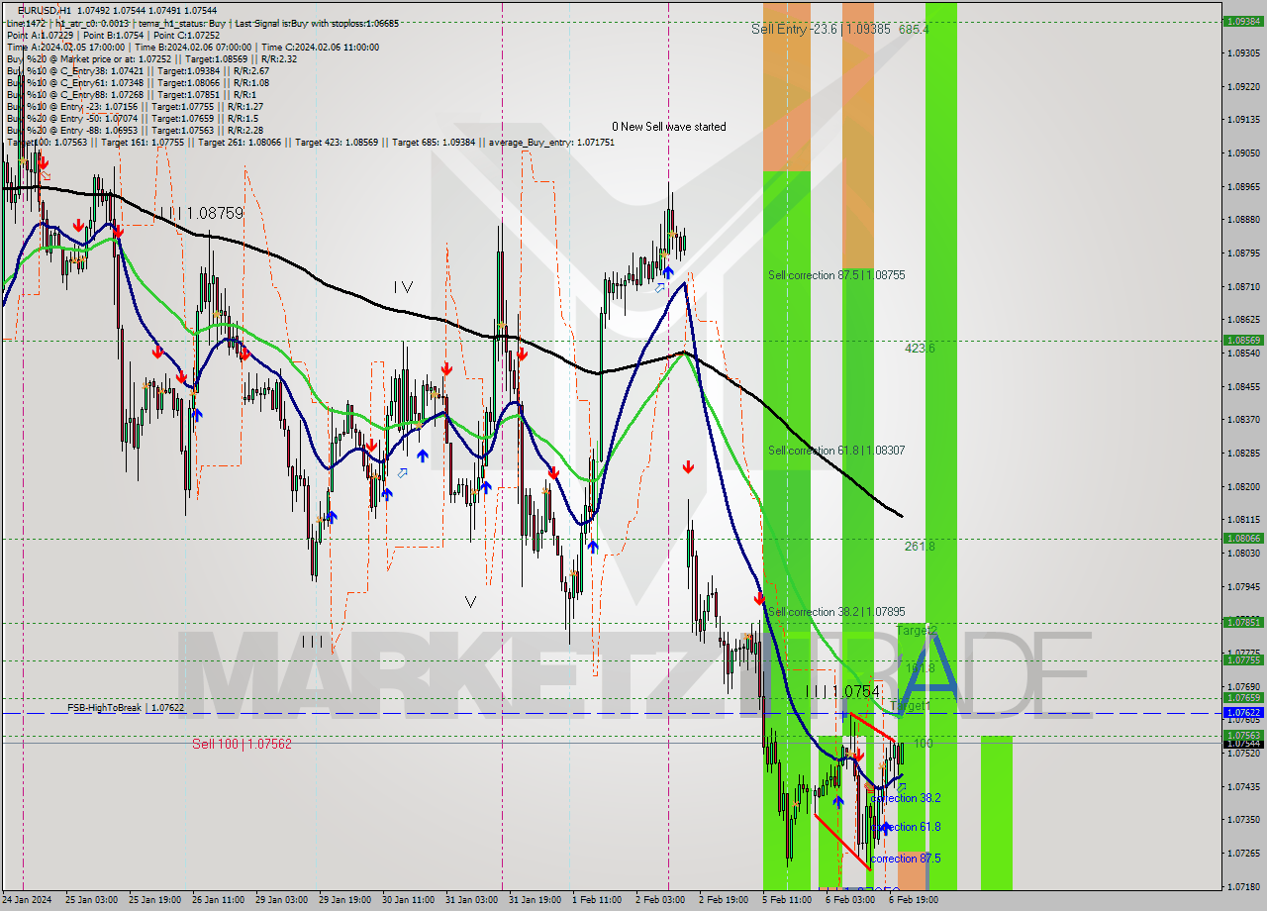Screen dimensions: 1267x911
Task: Click the green 1.08066 price tag
Action: [1243, 538]
